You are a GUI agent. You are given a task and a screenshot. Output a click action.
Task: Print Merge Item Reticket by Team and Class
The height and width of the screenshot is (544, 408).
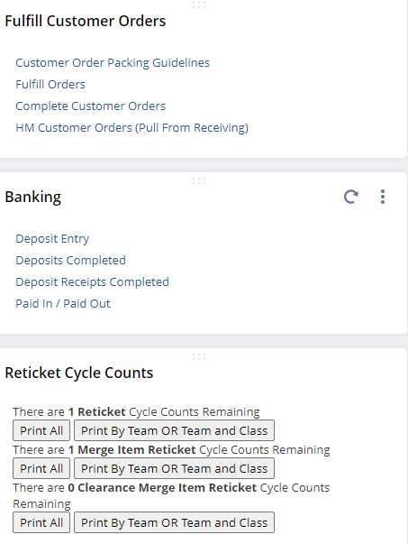(x=174, y=468)
